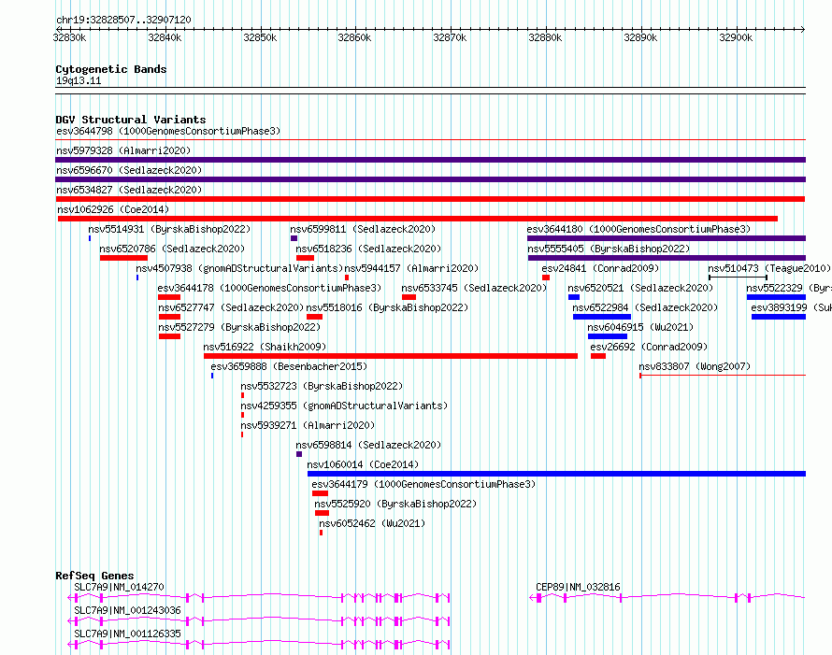Click nsv6522984 (Sedlazeck2020) label
The width and height of the screenshot is (832, 655).
(645, 307)
